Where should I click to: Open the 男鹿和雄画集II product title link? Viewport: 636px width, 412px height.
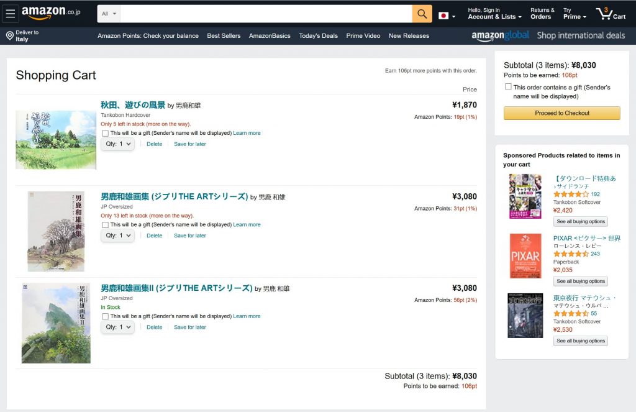coord(176,288)
